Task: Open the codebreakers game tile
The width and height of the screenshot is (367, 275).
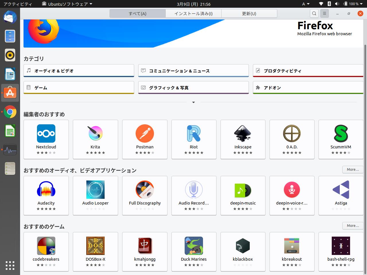Action: click(46, 252)
